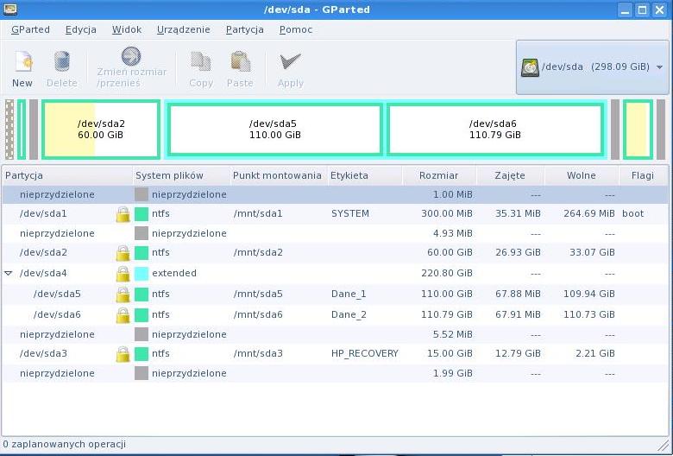Click the Dane_2 label cell
The image size is (673, 456).
click(349, 314)
